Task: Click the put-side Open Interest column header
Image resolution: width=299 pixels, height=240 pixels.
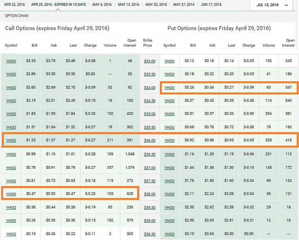Action: point(288,43)
